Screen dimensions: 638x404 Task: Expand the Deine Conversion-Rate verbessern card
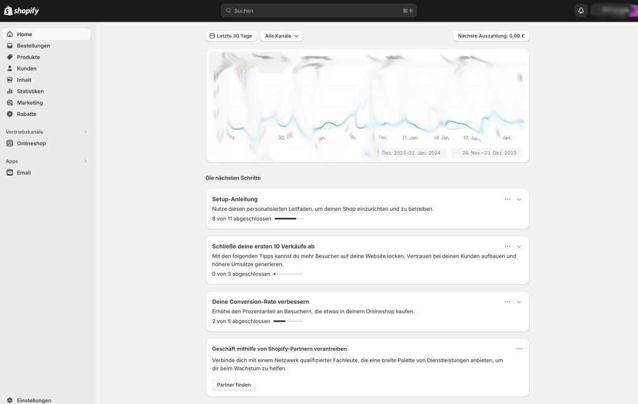coord(519,302)
